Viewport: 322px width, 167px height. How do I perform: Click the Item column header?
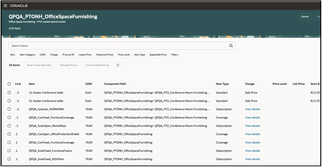[x=31, y=84]
